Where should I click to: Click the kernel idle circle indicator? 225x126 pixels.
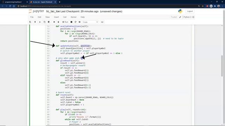coord(193,17)
